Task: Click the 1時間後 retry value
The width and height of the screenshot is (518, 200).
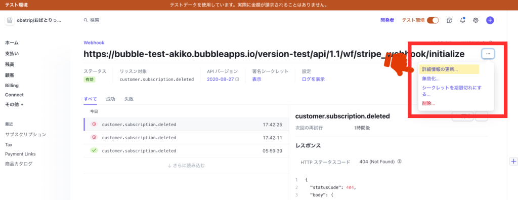Action: click(362, 128)
